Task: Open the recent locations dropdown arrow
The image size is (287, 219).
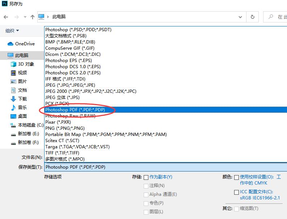Action: coord(25,17)
